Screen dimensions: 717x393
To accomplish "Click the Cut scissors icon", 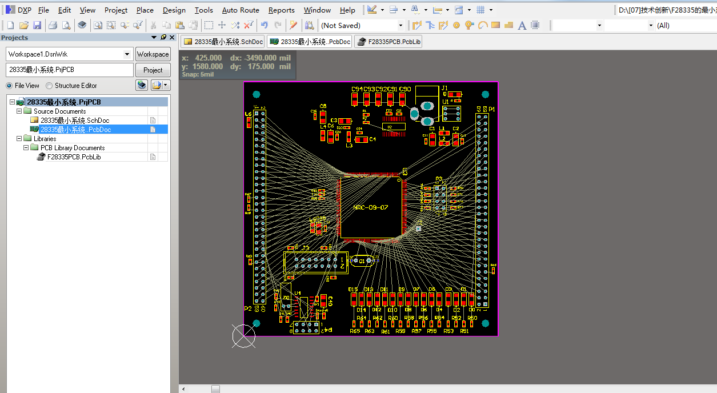I will pyautogui.click(x=153, y=25).
